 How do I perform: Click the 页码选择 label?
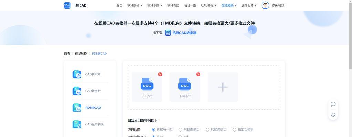134,130
